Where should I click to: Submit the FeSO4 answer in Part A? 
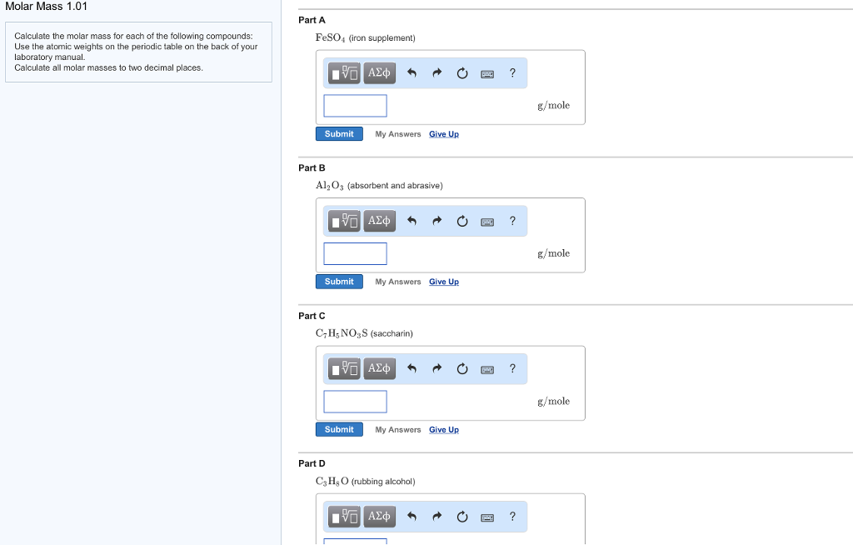tap(339, 134)
